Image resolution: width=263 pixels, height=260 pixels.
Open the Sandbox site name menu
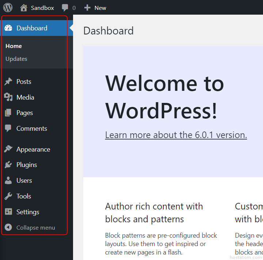pos(42,8)
